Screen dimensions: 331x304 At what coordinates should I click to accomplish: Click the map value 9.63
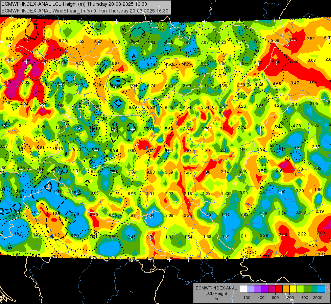click(132, 150)
